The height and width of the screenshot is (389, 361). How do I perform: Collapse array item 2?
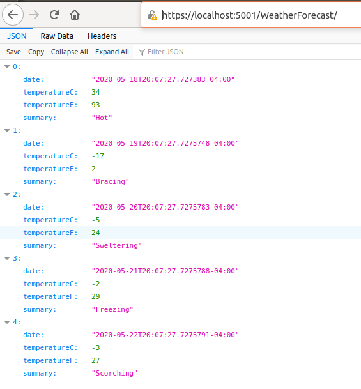(7, 194)
